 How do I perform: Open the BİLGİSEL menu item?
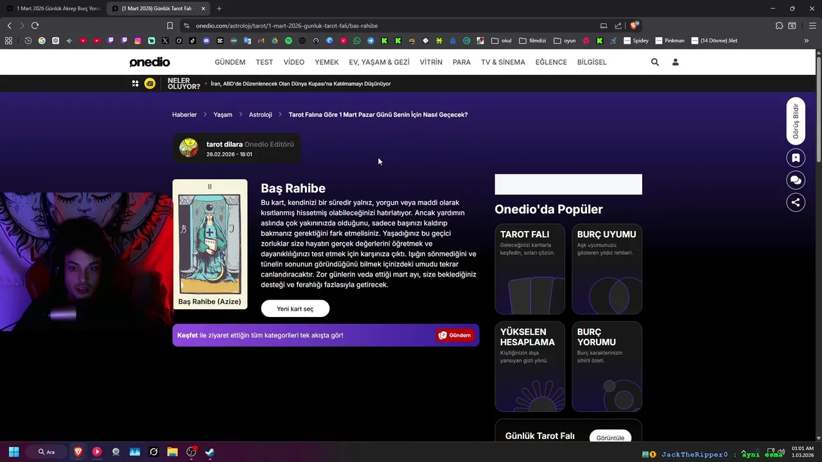coord(592,62)
